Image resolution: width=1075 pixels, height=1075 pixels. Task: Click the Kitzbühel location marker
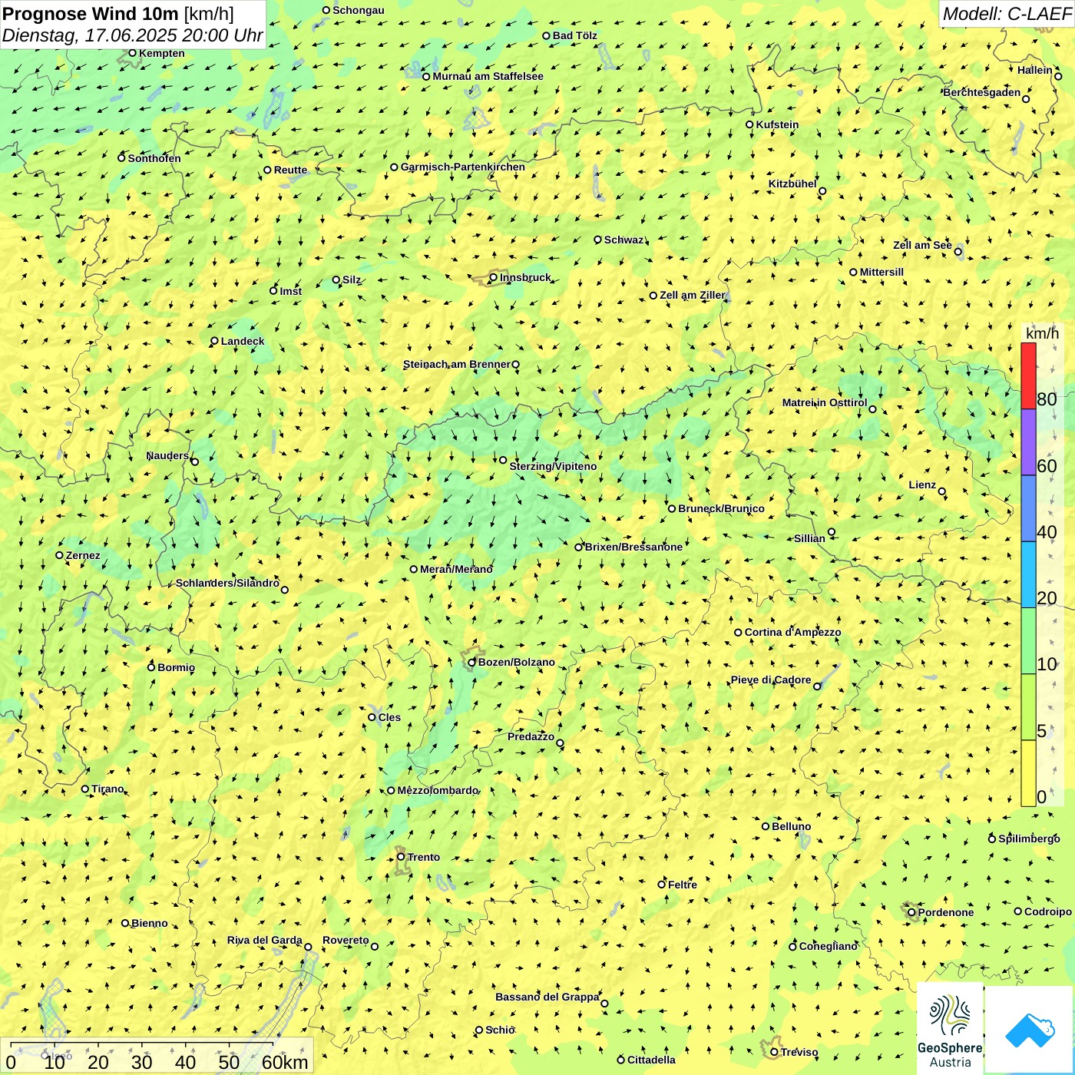click(x=822, y=191)
